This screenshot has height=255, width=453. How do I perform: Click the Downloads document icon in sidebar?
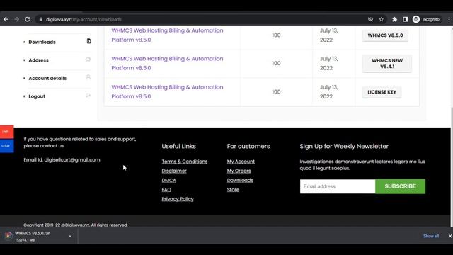(88, 41)
